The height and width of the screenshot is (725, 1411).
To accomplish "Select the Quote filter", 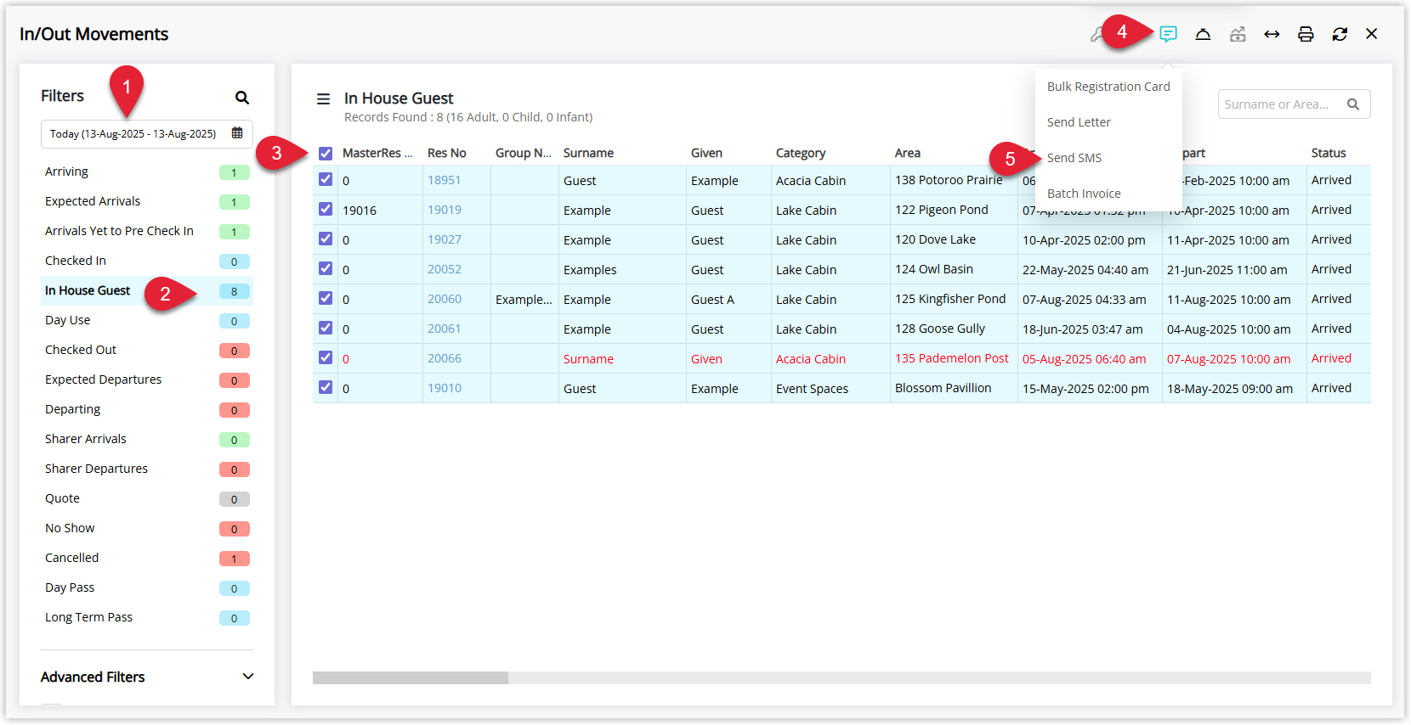I will click(x=147, y=498).
